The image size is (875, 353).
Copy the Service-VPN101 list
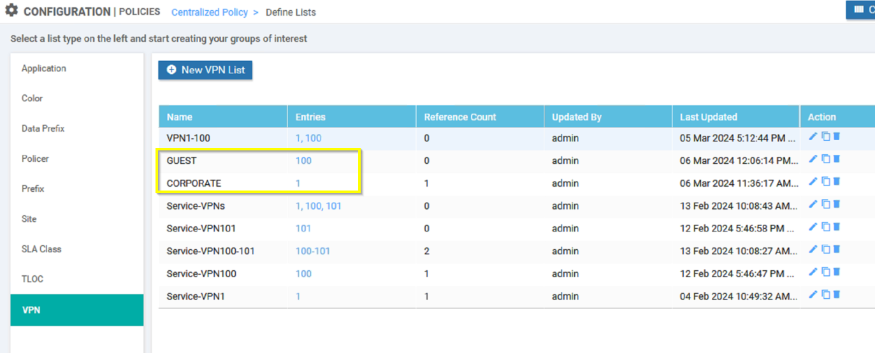(x=825, y=227)
